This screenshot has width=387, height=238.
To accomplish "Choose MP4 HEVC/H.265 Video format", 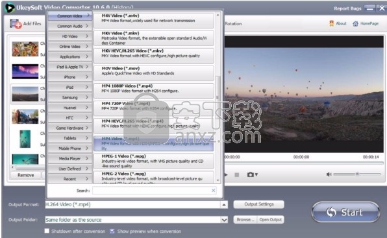I will click(154, 126).
